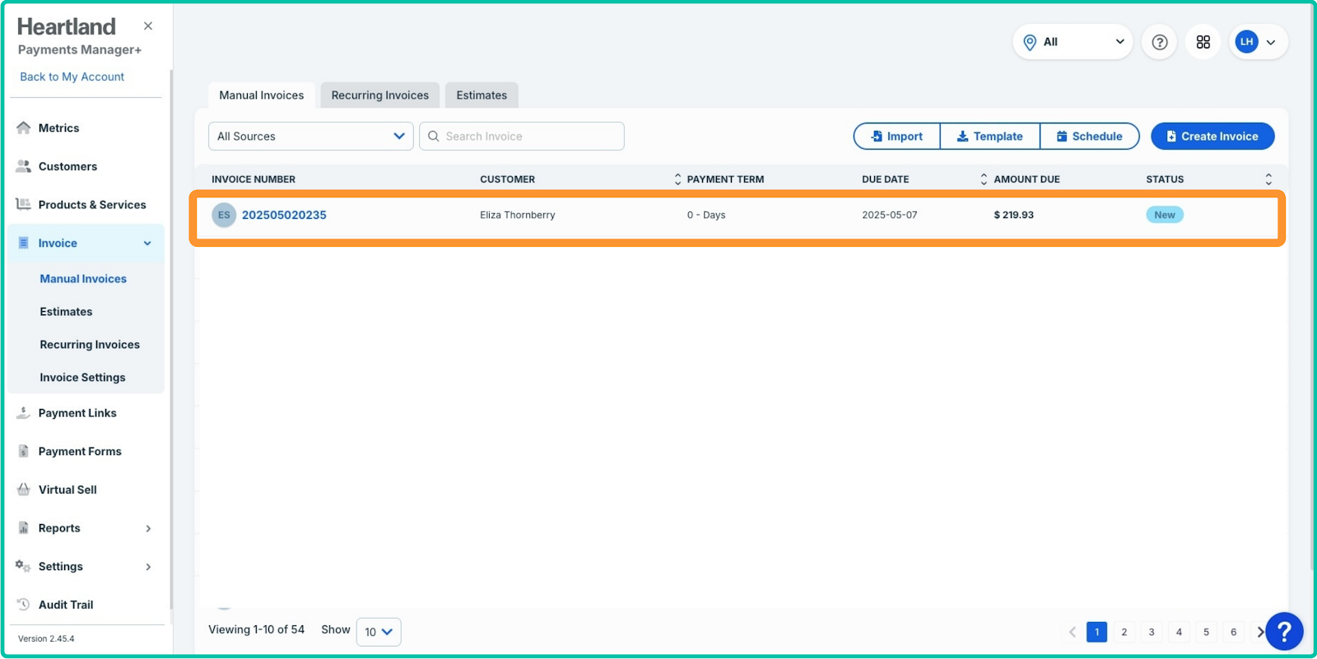1317x659 pixels.
Task: Switch to the Estimates tab
Action: tap(482, 95)
